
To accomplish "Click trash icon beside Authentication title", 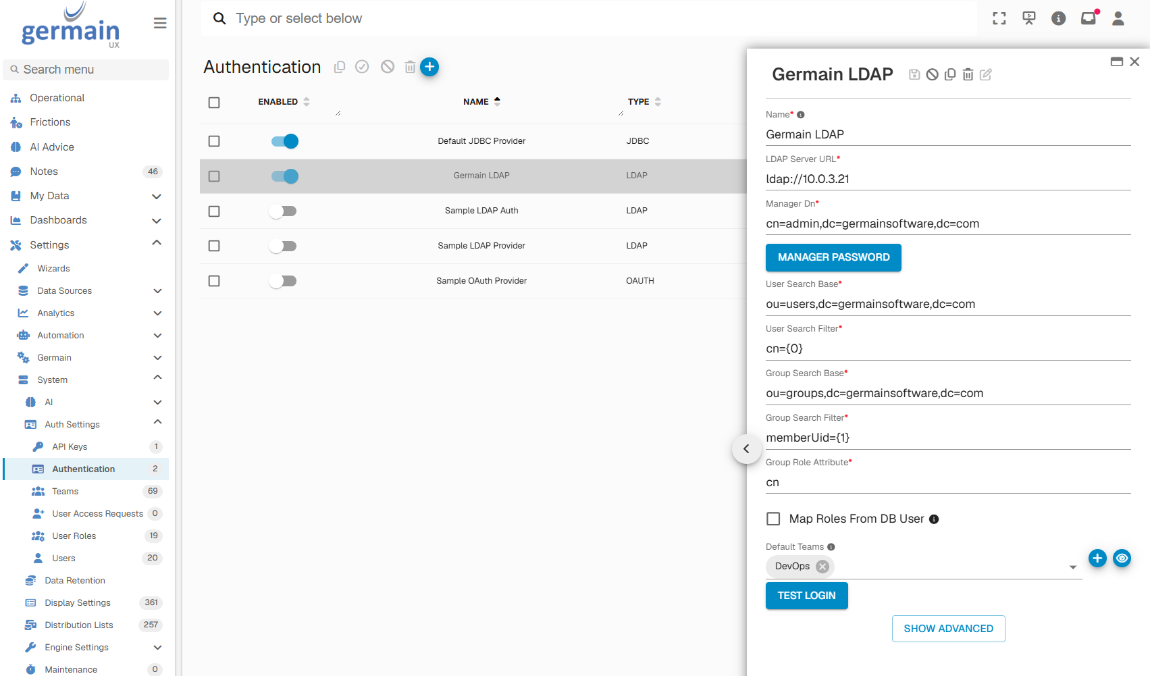I will [x=410, y=67].
